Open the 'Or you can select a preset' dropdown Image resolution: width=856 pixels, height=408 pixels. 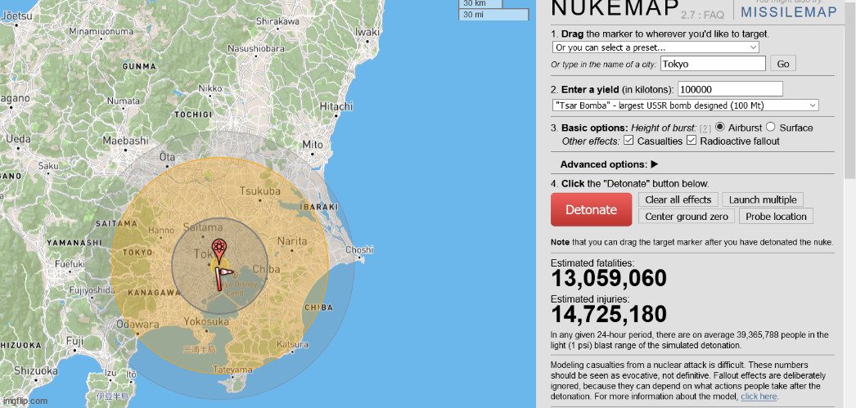pos(656,47)
